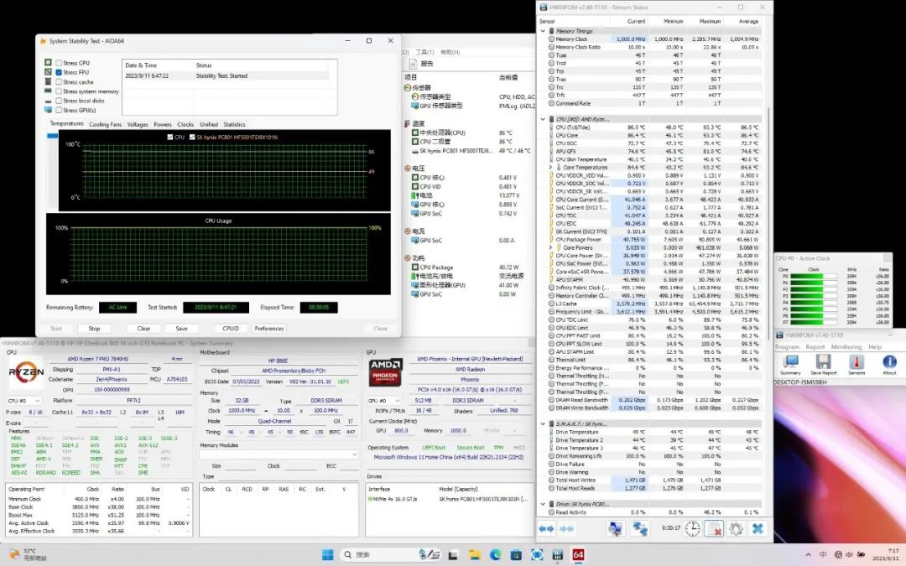Open Microsoft Store from the taskbar
This screenshot has height=566, width=906.
516,554
